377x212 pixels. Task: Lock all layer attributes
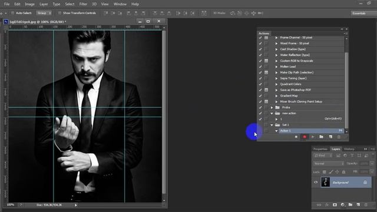(343, 171)
